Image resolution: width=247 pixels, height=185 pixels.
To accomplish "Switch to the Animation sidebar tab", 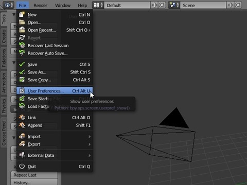I will click(4, 83).
